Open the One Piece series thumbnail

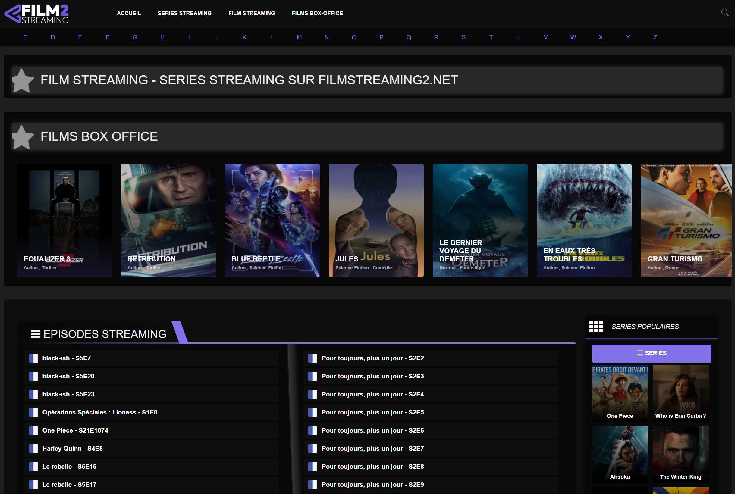[x=620, y=393]
